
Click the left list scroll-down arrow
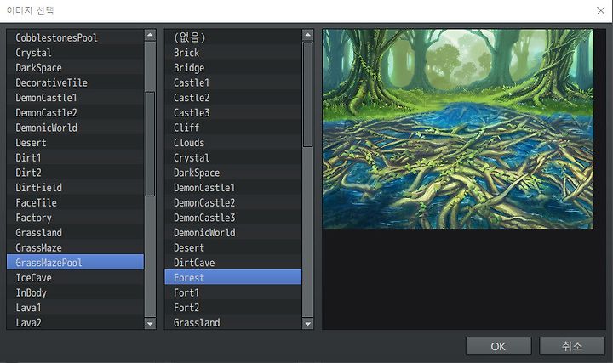(150, 323)
